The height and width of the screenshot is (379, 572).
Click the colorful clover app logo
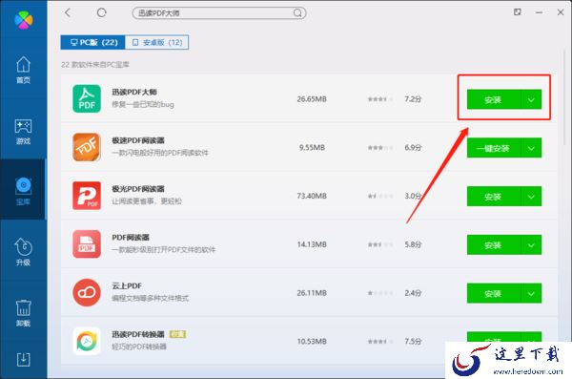(23, 19)
